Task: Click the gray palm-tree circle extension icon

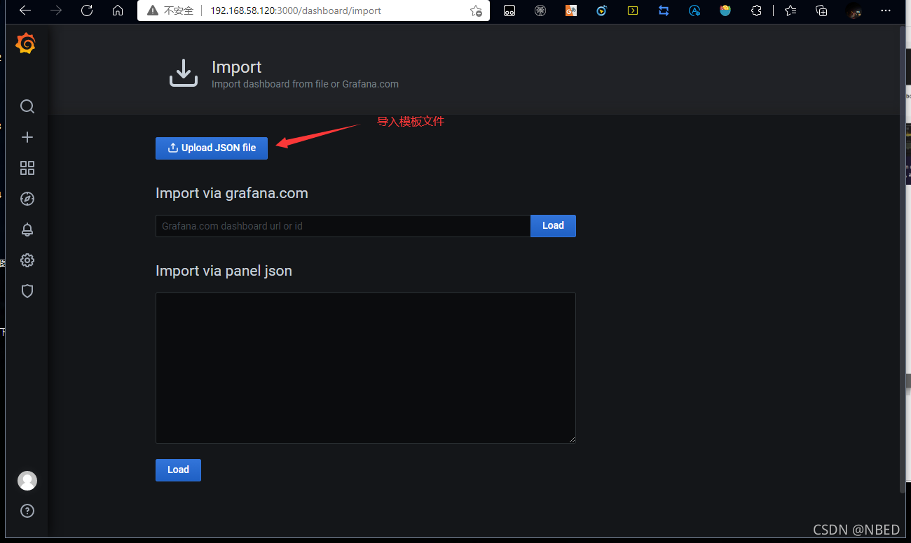Action: coord(540,10)
